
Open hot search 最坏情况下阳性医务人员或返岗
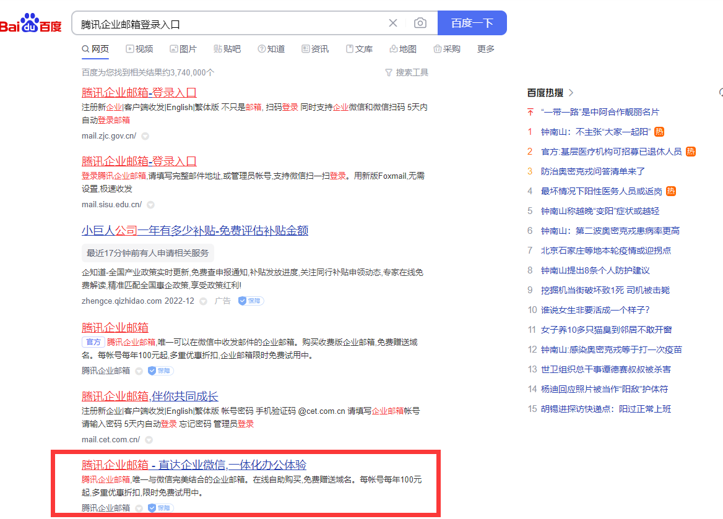click(x=602, y=191)
